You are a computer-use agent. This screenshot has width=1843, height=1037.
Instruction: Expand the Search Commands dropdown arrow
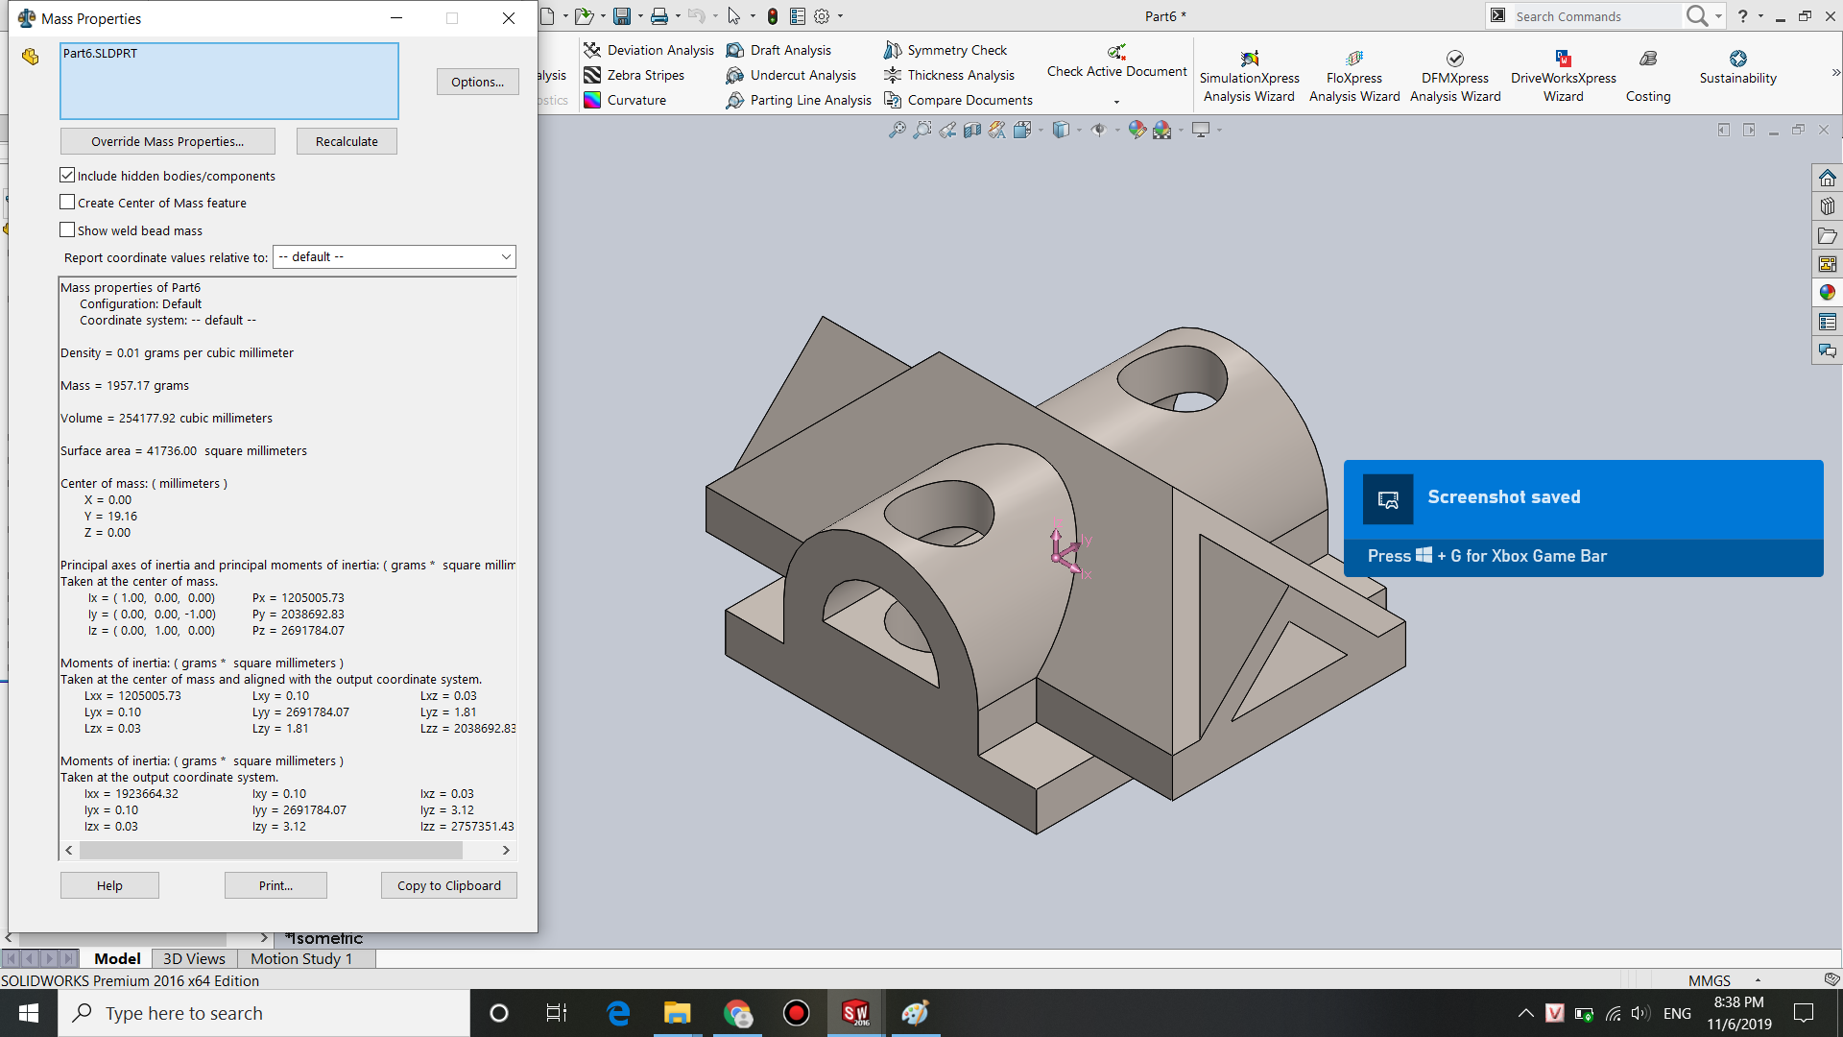pyautogui.click(x=1718, y=16)
